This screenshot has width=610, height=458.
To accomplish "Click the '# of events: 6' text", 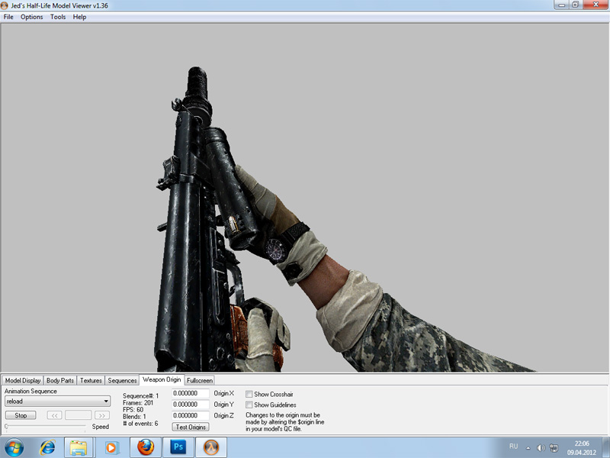I will tap(140, 424).
